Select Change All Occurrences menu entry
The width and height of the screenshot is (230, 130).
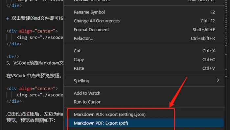pyautogui.click(x=144, y=21)
